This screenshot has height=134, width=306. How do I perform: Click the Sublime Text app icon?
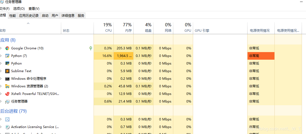(7, 71)
